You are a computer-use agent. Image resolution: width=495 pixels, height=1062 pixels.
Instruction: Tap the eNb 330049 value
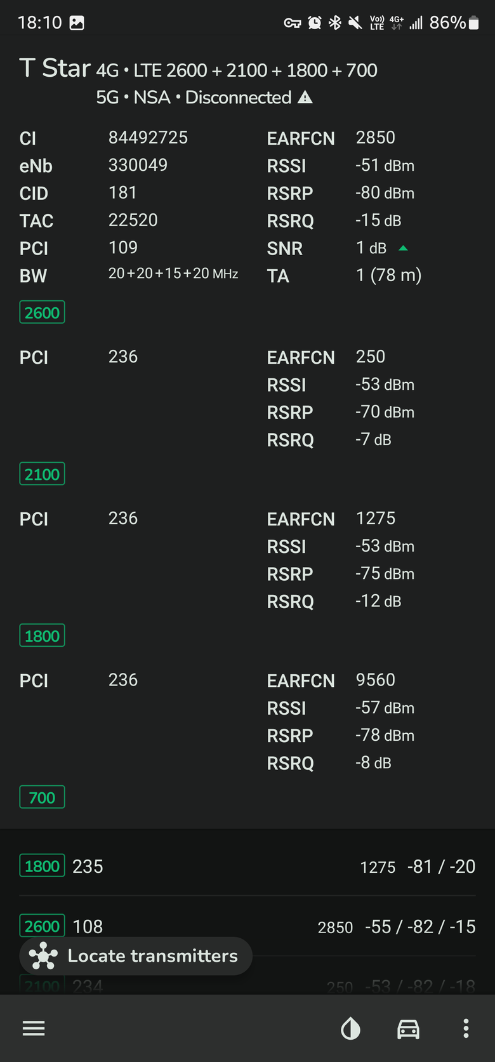pos(138,165)
